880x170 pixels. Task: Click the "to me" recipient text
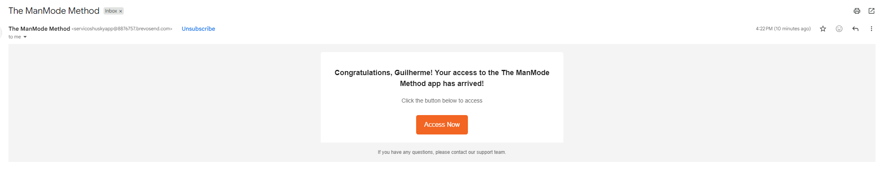[x=15, y=37]
